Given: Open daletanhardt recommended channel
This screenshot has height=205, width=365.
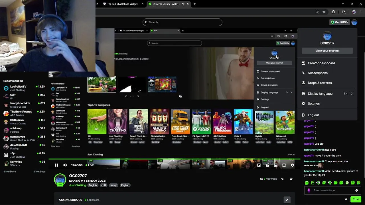Looking at the screenshot, I should (24, 146).
